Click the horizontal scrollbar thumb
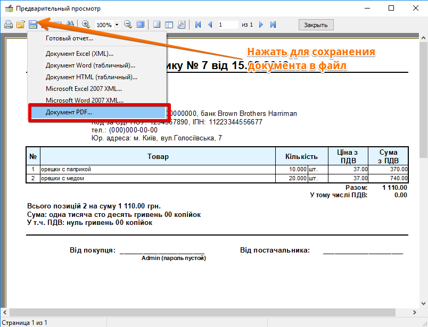 click(x=202, y=312)
